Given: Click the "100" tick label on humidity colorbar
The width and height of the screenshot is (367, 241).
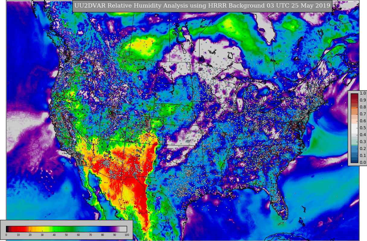Looking at the screenshot, I should pyautogui.click(x=127, y=235).
